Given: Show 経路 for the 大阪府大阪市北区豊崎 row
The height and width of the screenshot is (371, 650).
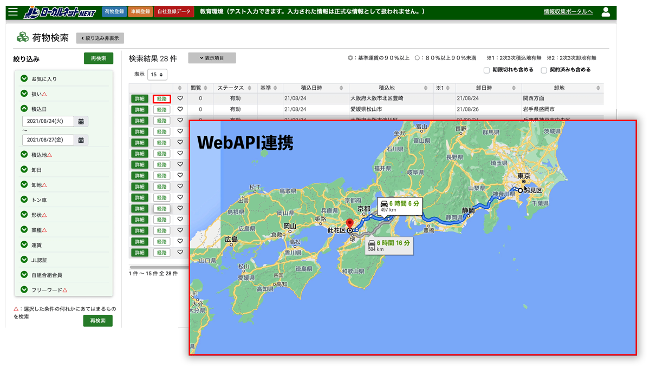Looking at the screenshot, I should click(162, 99).
